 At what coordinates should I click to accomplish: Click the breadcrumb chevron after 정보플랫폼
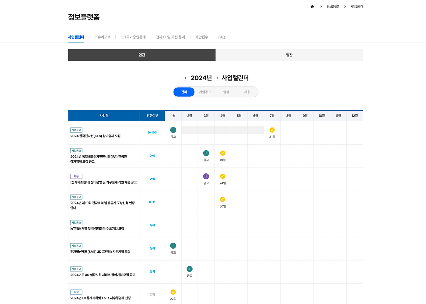(345, 6)
